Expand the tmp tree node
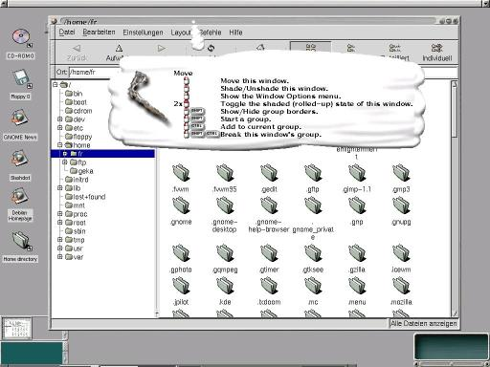The image size is (490, 367). (59, 240)
